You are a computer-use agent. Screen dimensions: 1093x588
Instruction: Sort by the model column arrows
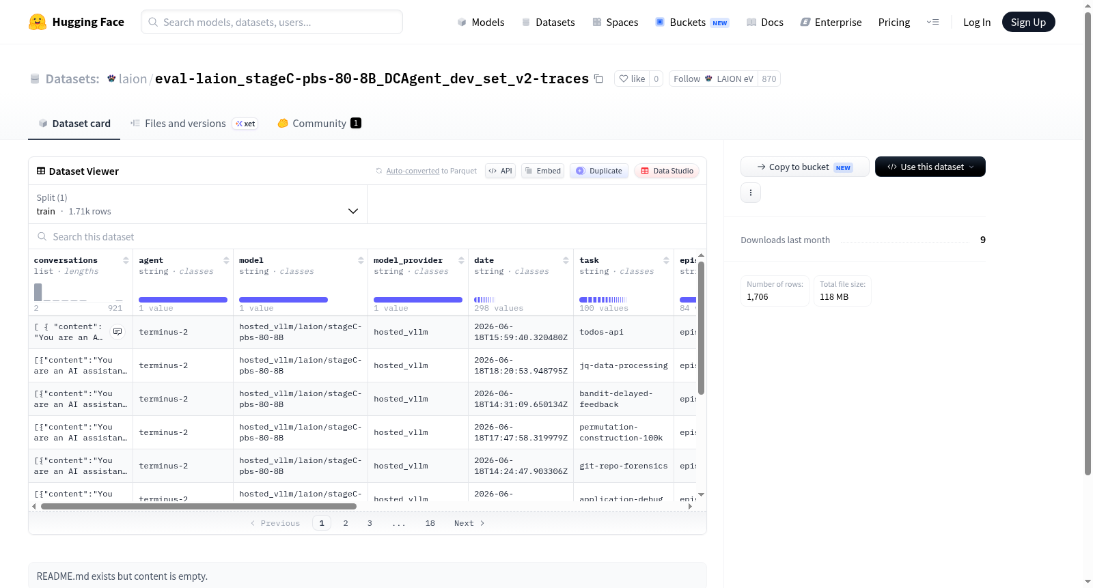click(361, 260)
